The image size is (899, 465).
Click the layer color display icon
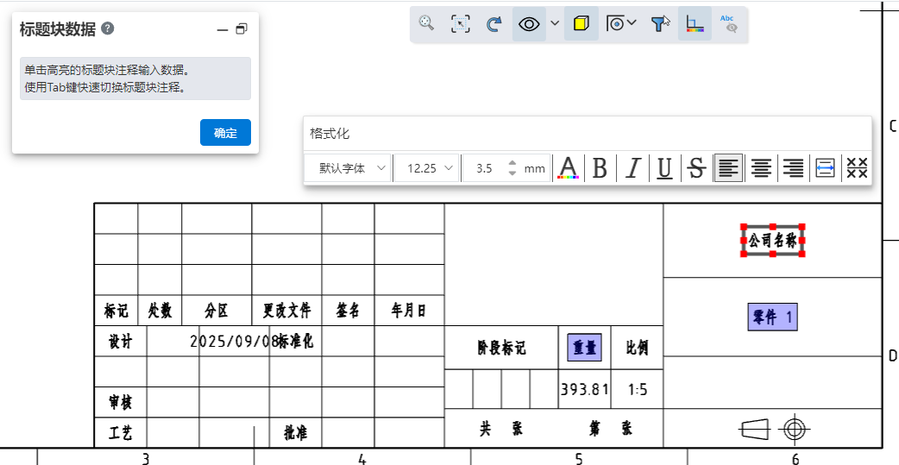(695, 24)
